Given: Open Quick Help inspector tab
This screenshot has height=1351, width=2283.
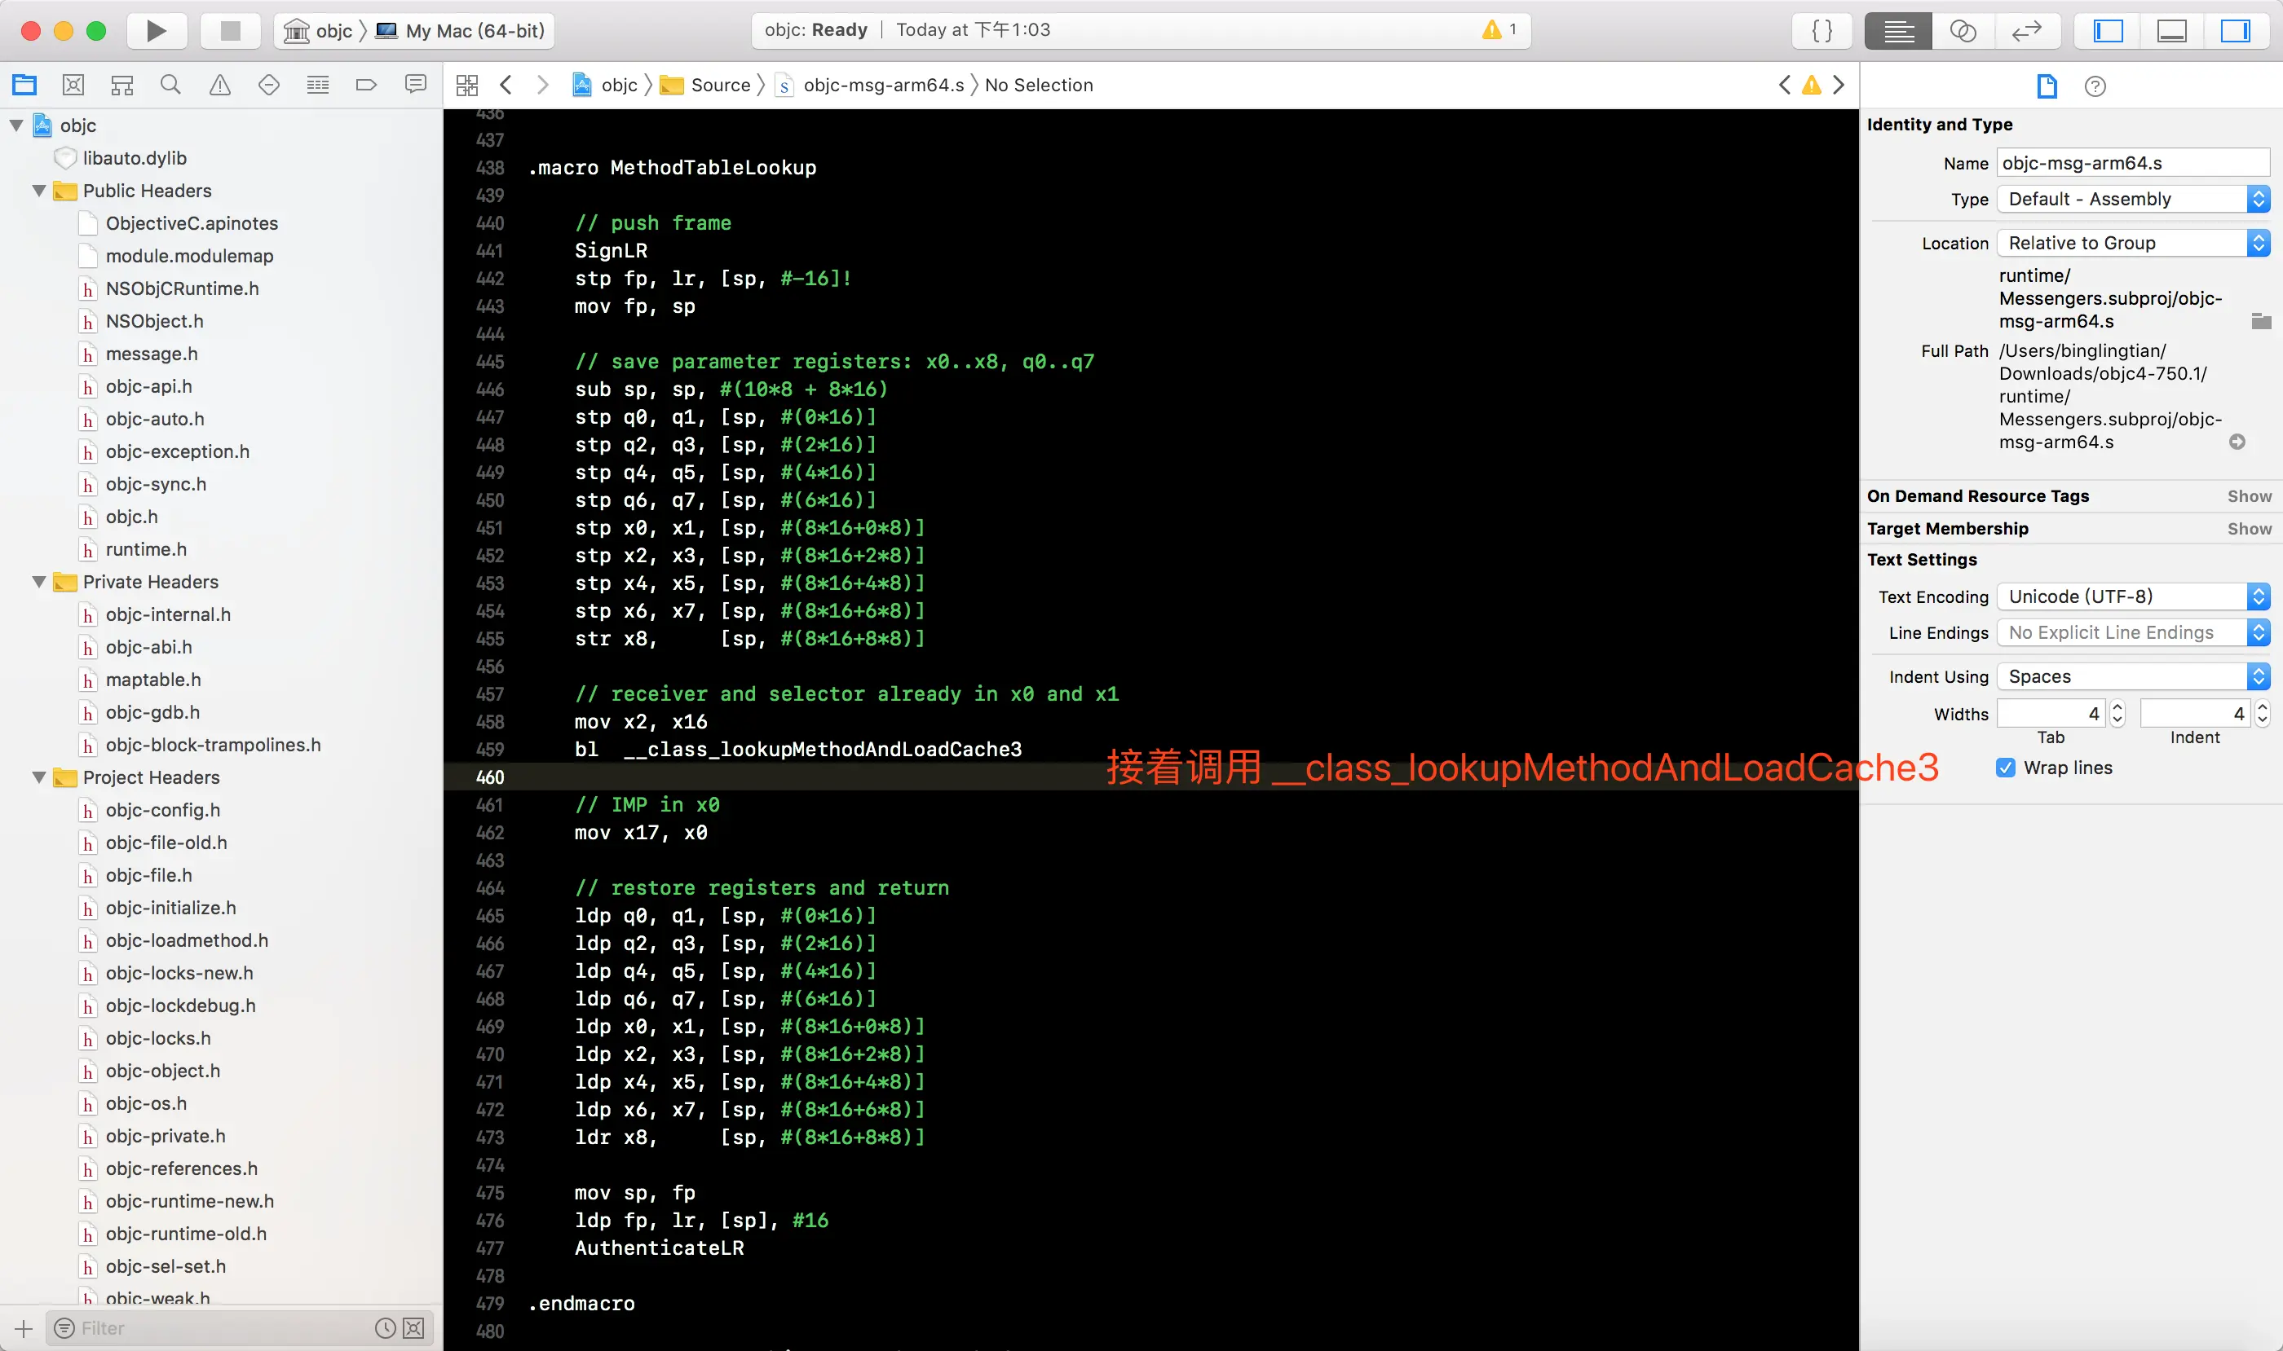Looking at the screenshot, I should pos(2095,86).
